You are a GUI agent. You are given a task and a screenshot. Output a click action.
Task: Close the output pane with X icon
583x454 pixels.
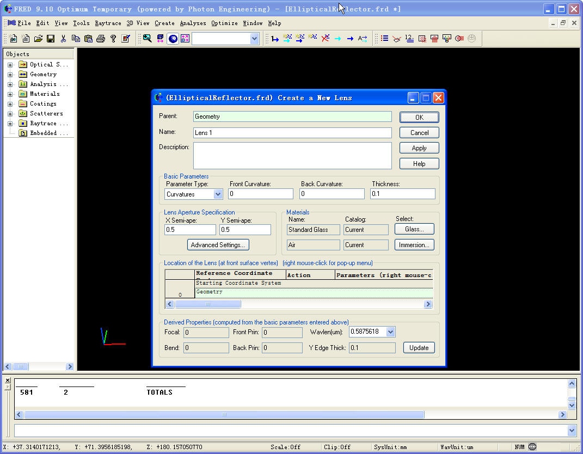pos(8,381)
